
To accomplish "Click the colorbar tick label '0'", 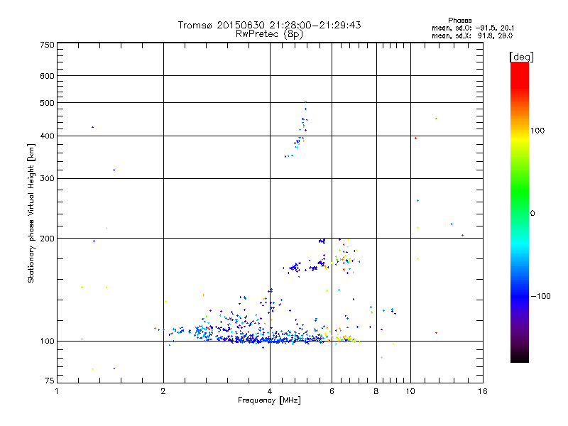I will point(532,214).
